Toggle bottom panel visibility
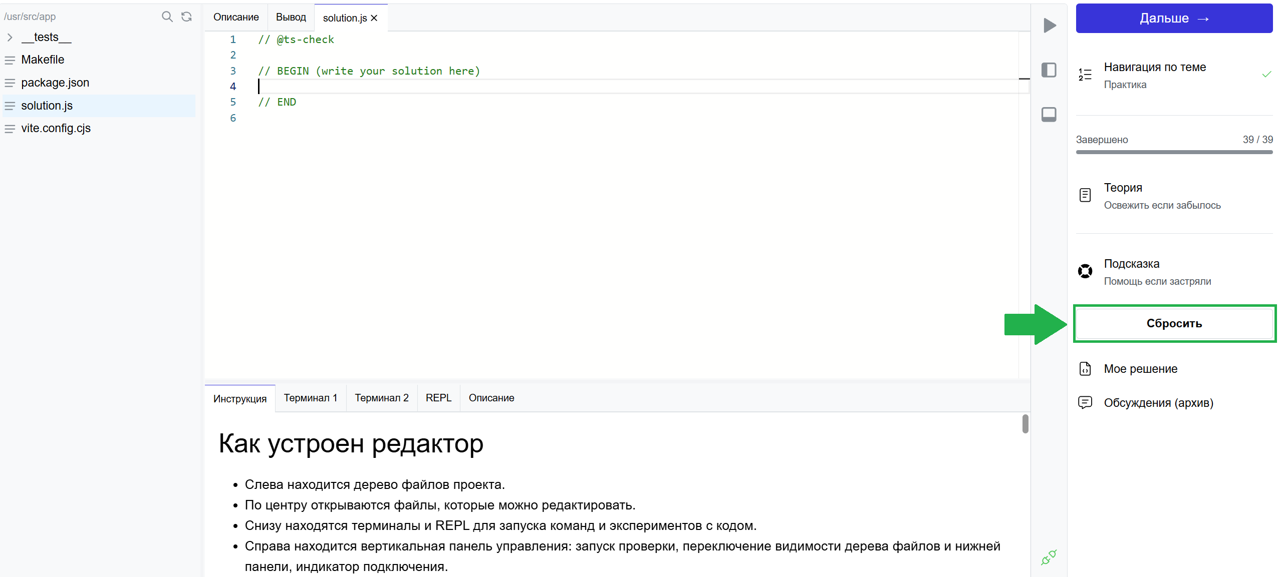 [1049, 115]
